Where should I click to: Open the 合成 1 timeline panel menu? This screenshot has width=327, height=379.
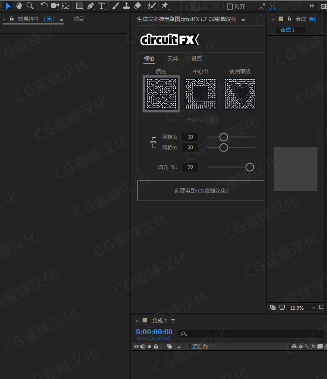pyautogui.click(x=173, y=321)
